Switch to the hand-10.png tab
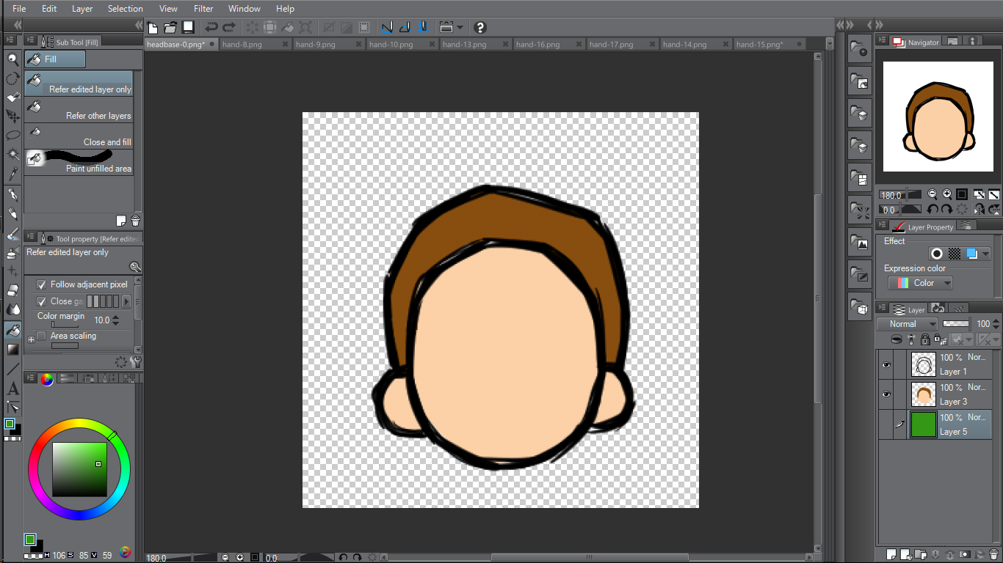This screenshot has width=1003, height=563. pyautogui.click(x=391, y=44)
